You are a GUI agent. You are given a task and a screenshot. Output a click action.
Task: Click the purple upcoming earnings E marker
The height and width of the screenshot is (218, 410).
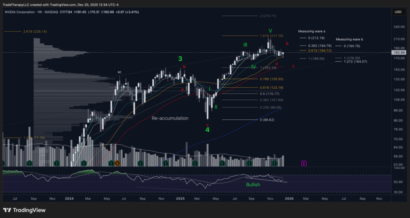click(304, 163)
